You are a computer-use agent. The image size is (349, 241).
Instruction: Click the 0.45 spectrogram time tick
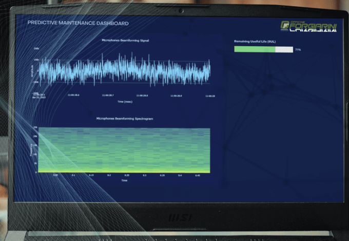coord(198,175)
